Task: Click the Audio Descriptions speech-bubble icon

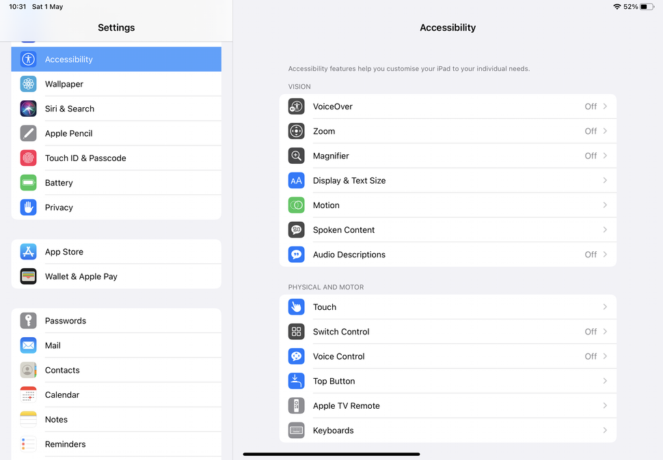Action: (x=296, y=254)
